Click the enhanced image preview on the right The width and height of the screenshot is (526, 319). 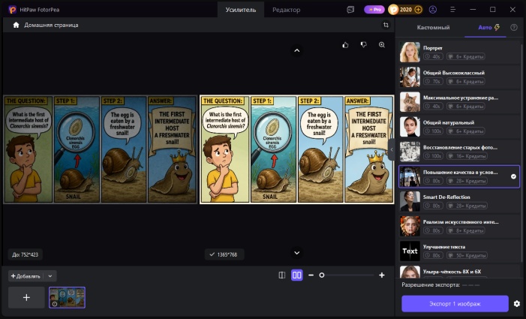click(x=297, y=149)
